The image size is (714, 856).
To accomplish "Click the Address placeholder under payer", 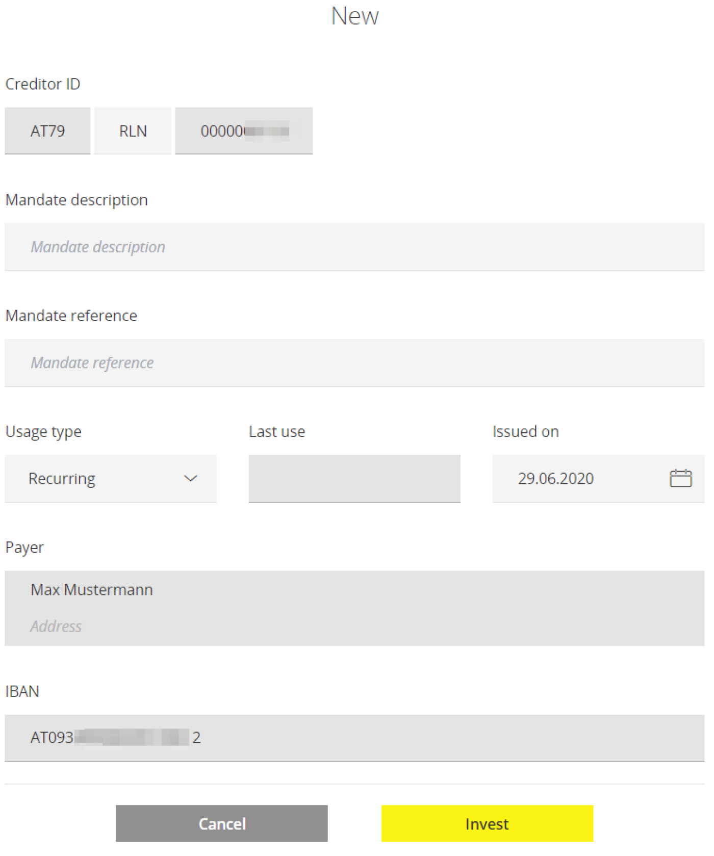I will click(x=56, y=626).
